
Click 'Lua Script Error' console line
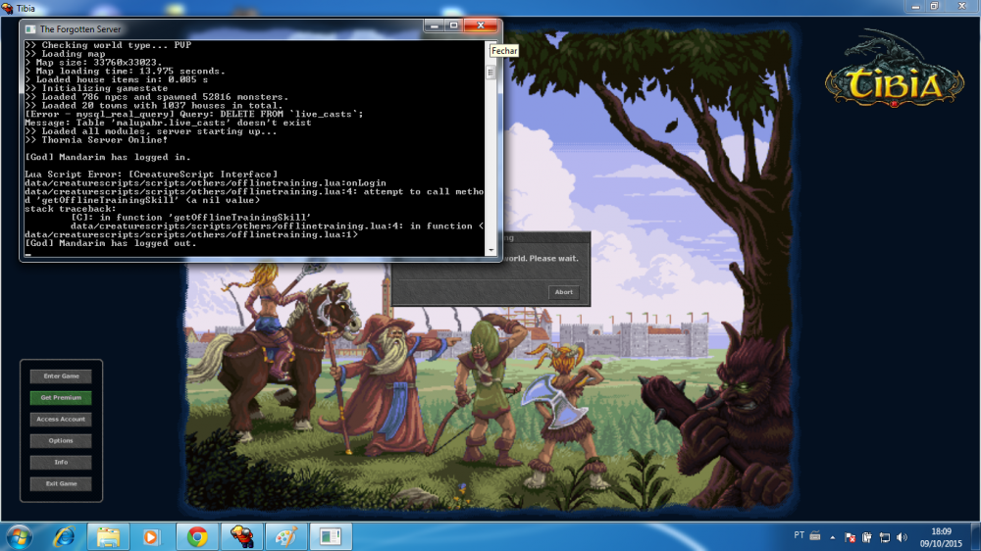point(151,175)
